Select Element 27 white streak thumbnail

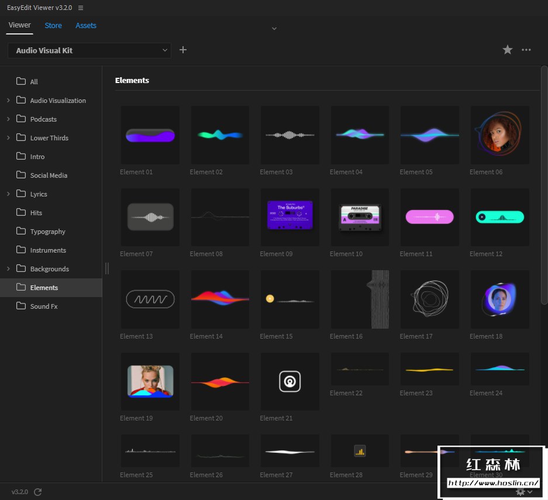(289, 451)
